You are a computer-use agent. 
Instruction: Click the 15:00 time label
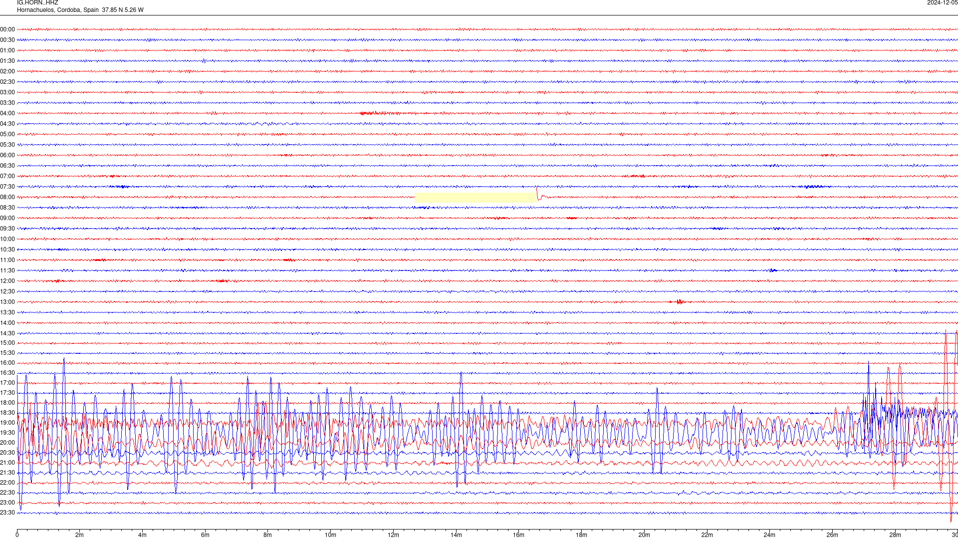[x=7, y=343]
